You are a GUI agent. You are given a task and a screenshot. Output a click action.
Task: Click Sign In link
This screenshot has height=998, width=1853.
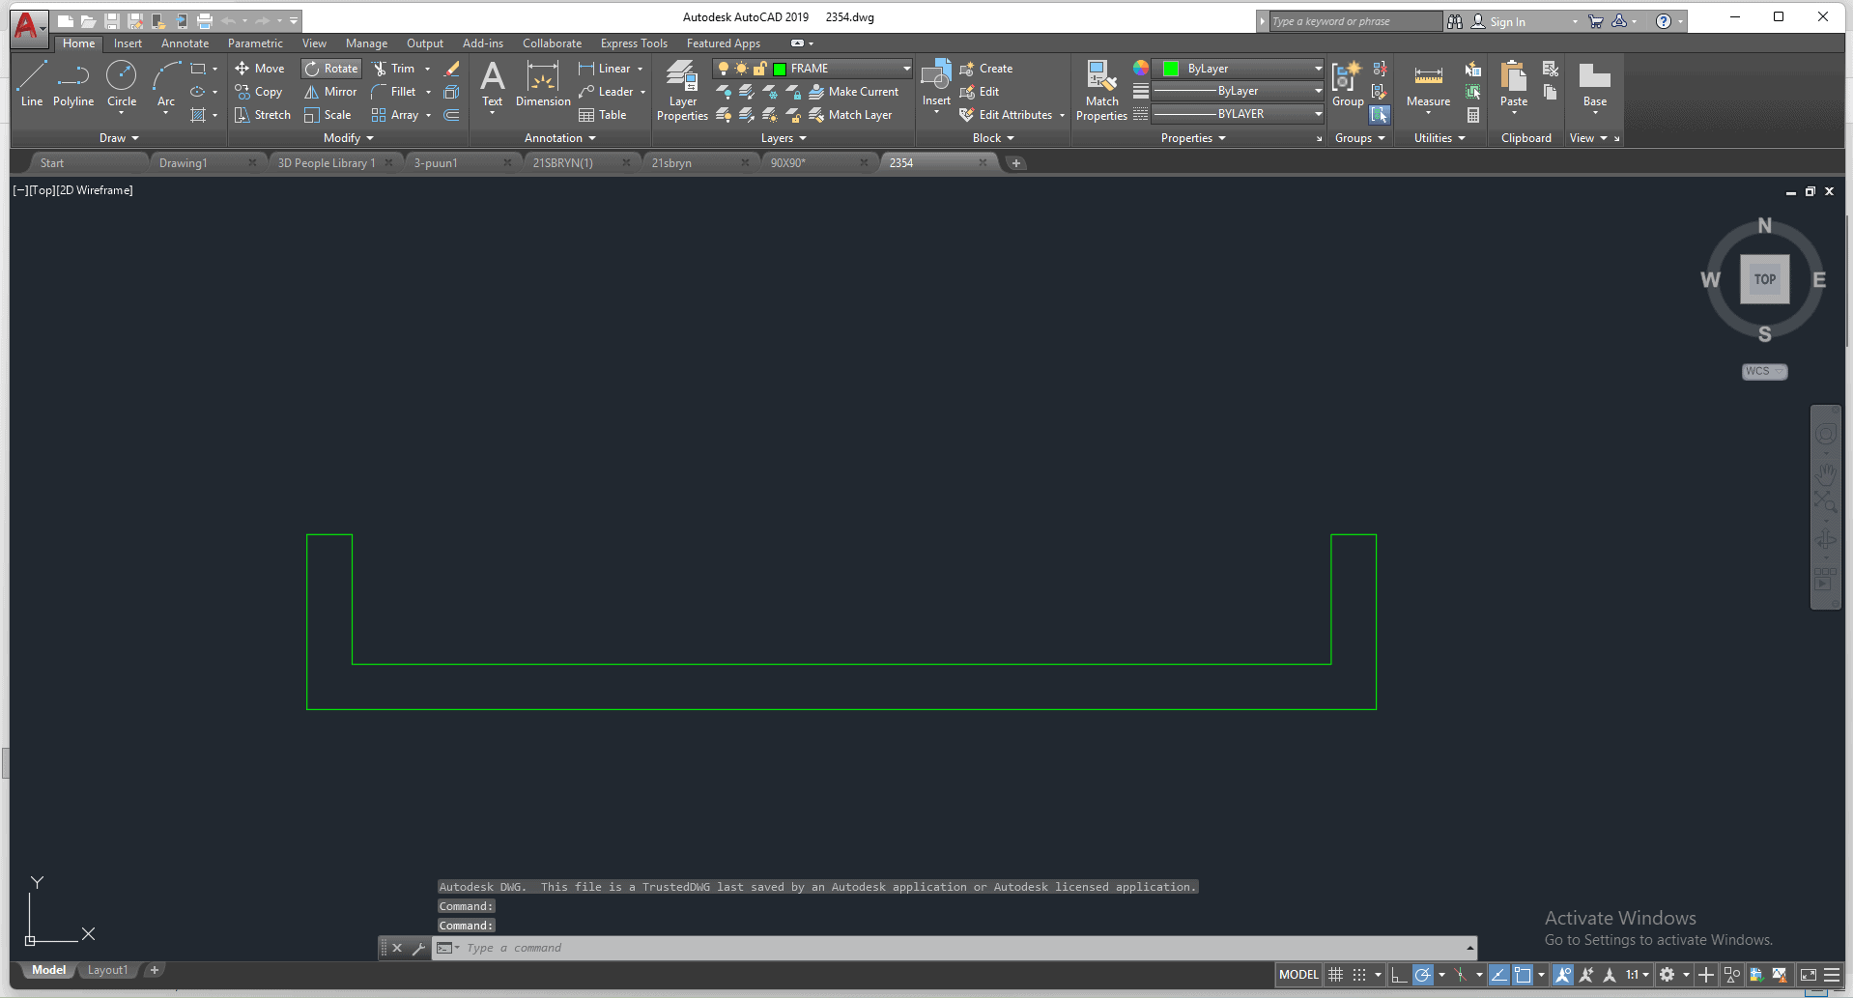pyautogui.click(x=1507, y=21)
